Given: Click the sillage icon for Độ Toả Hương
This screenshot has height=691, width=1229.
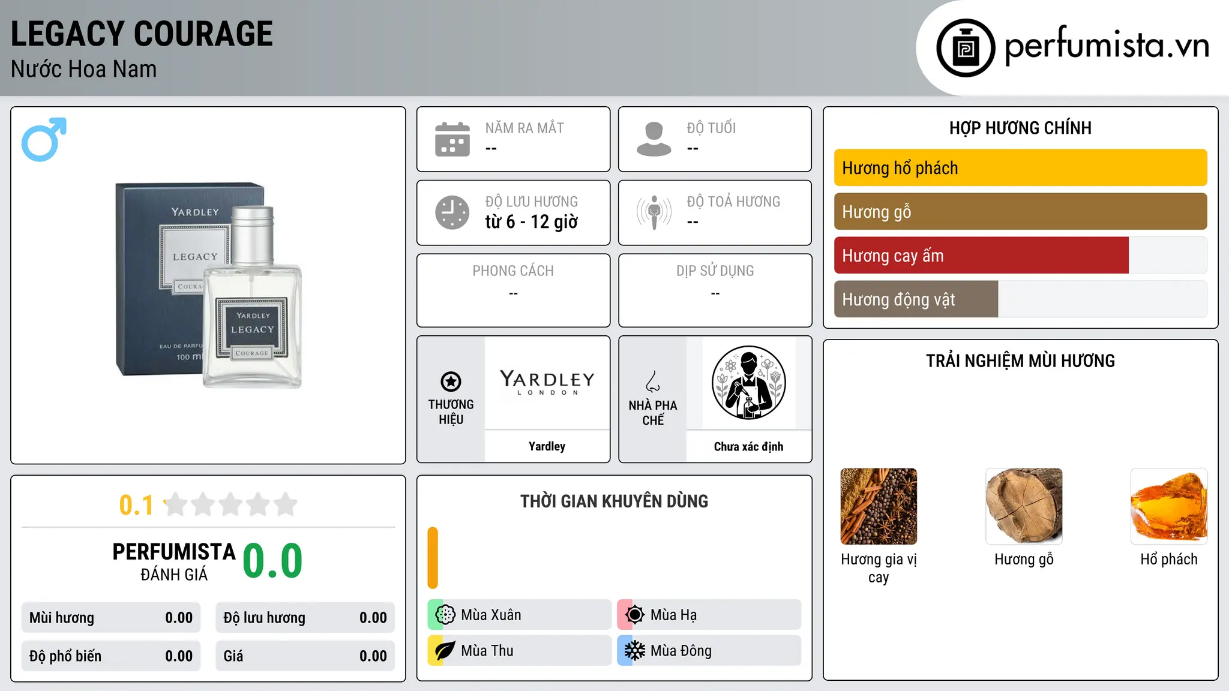Looking at the screenshot, I should click(x=654, y=212).
